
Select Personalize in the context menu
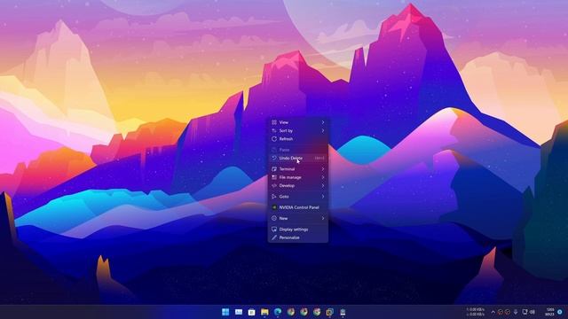(x=298, y=237)
